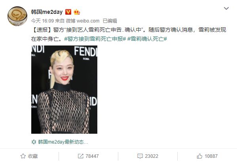Open reposts count 78447
Image resolution: width=237 pixels, height=163 pixels.
(92, 156)
